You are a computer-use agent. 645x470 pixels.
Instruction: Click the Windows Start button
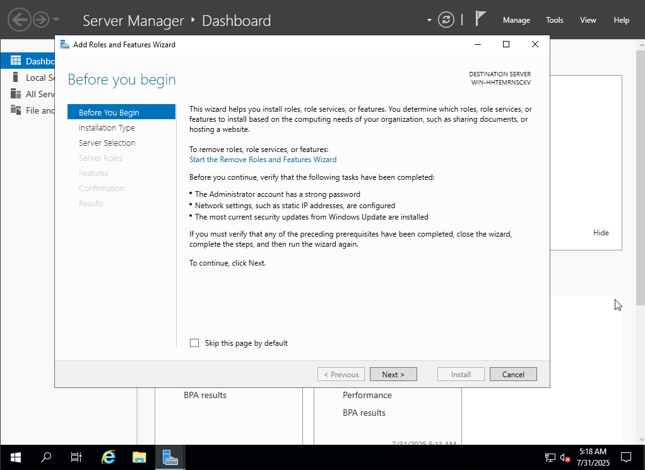pos(15,457)
